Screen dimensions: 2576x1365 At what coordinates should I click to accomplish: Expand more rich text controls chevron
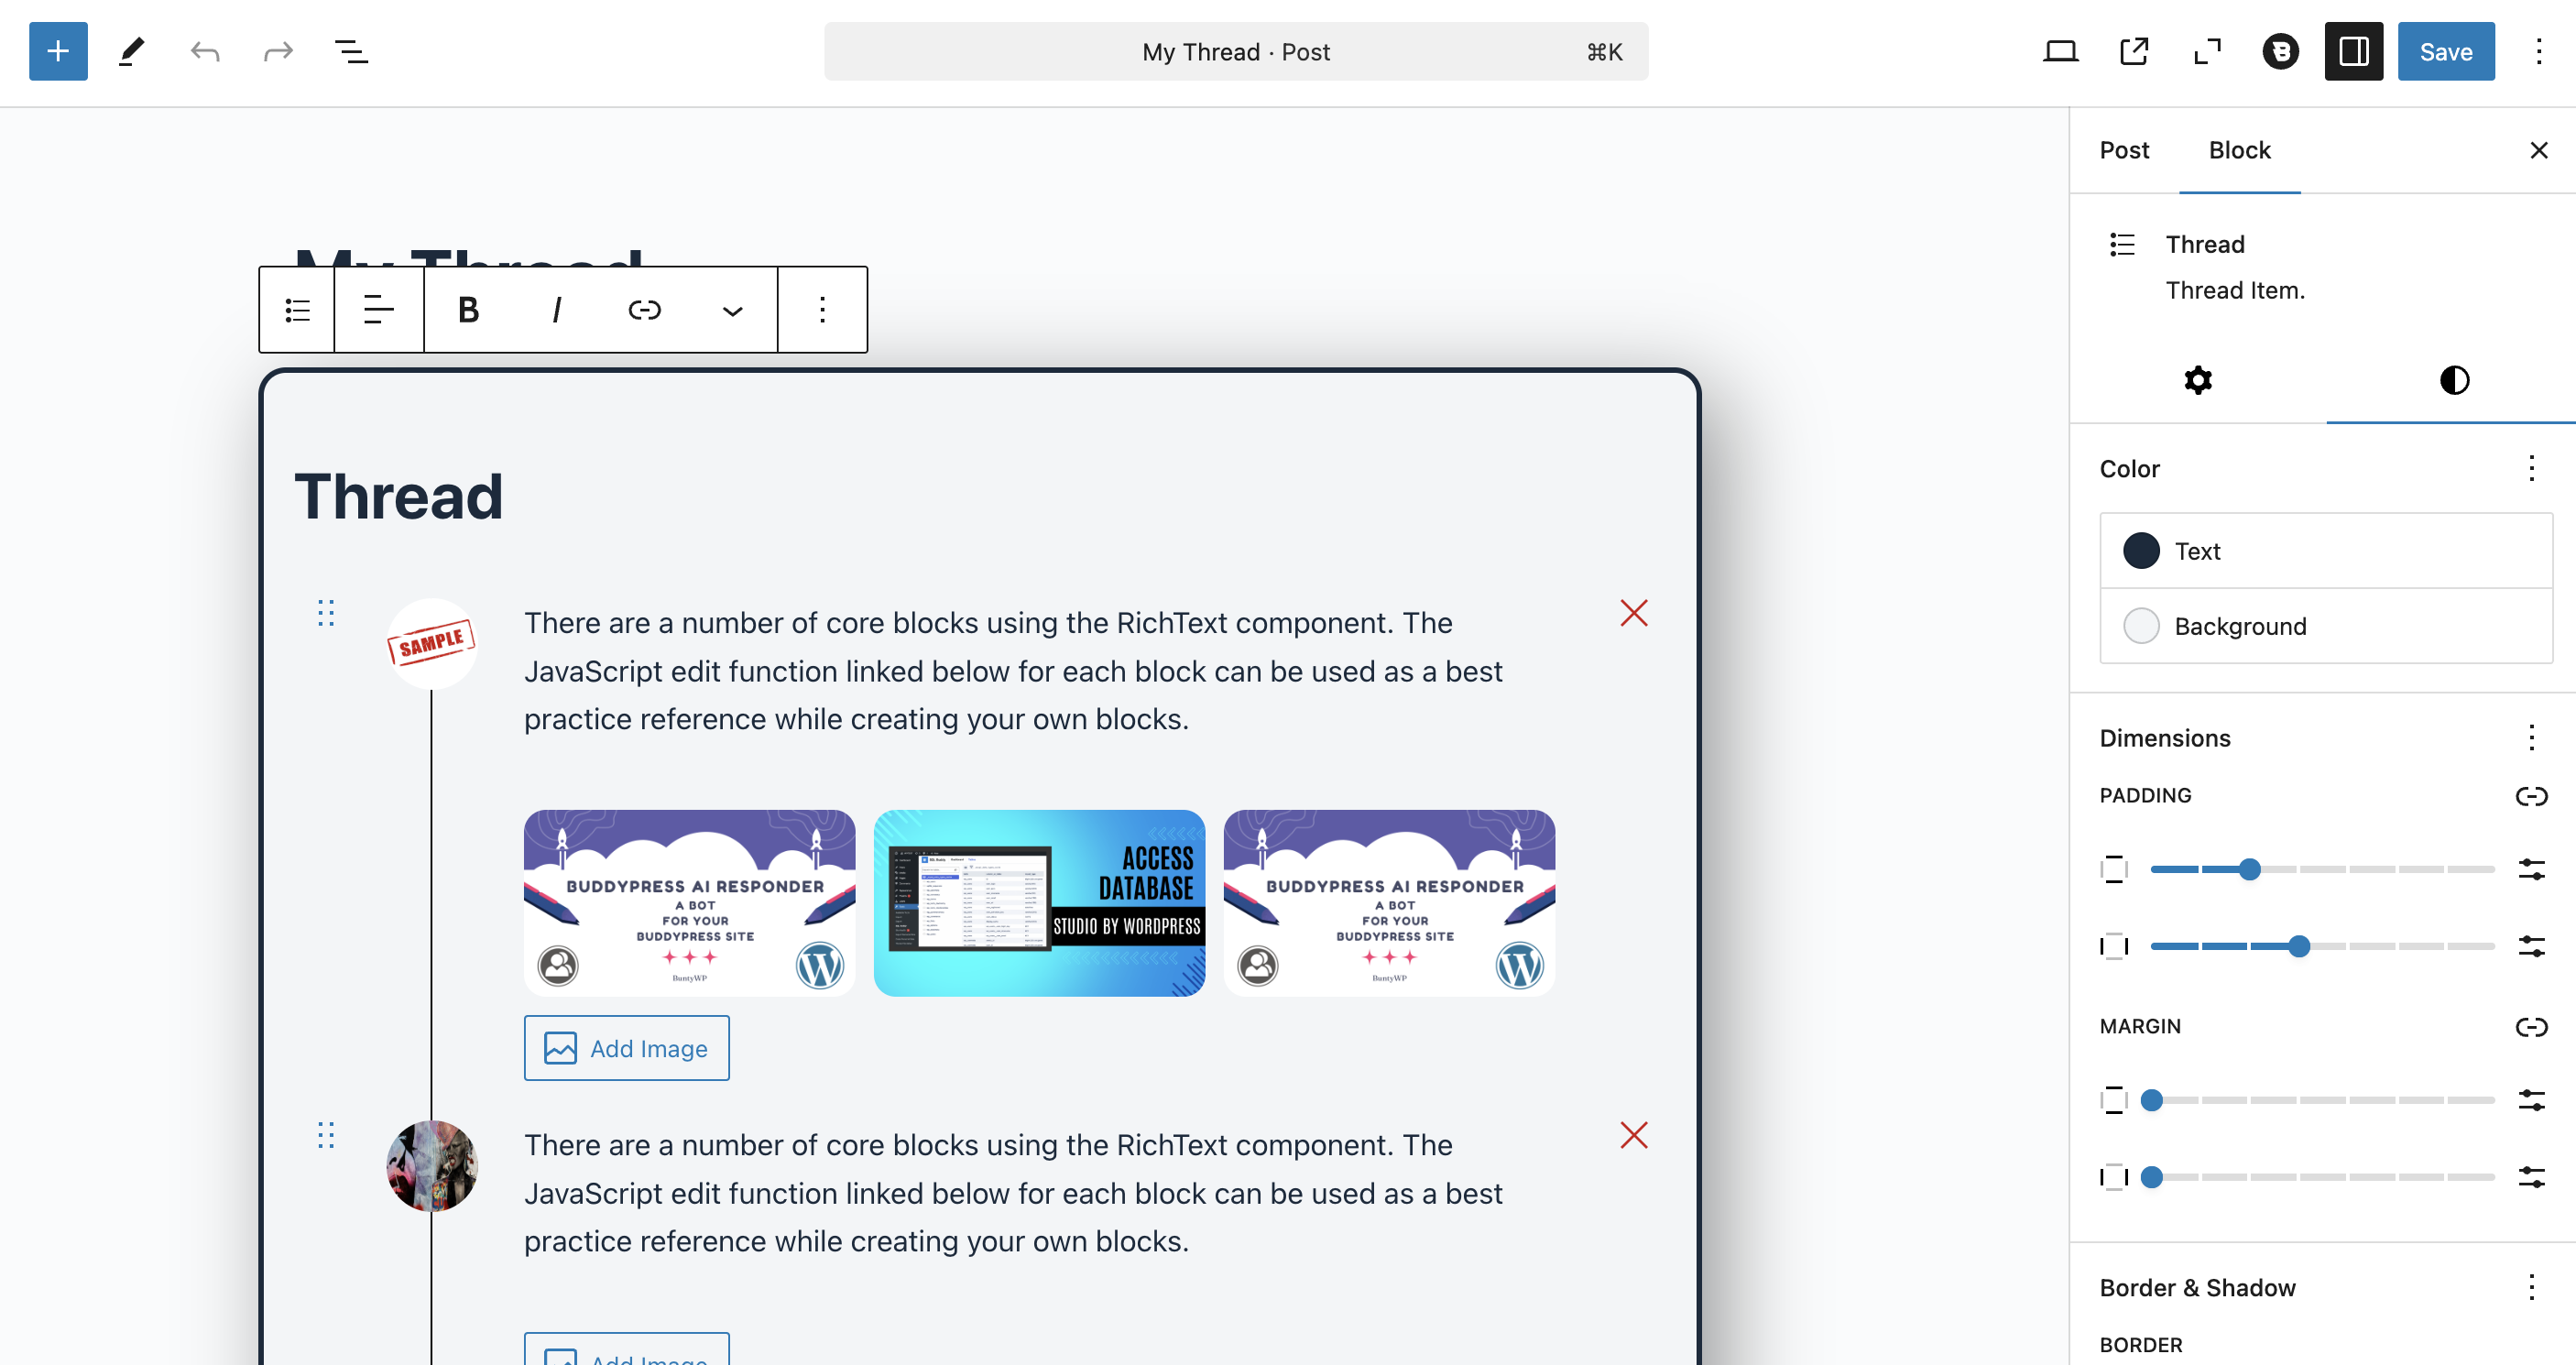click(x=733, y=310)
